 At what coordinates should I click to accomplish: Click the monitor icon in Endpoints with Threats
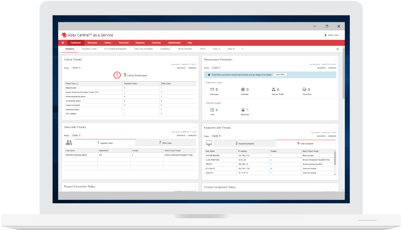[x=209, y=143]
